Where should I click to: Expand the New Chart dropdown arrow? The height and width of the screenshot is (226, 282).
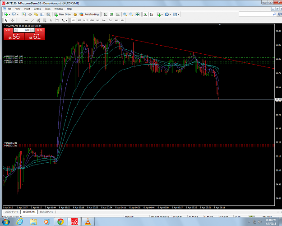tap(9, 14)
